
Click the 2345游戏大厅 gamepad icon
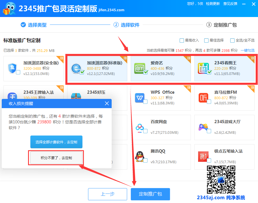click(x=203, y=127)
